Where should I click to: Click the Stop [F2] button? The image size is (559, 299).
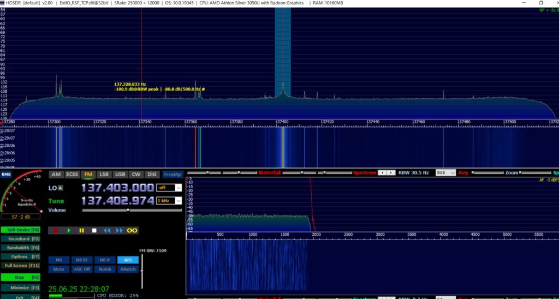point(21,277)
